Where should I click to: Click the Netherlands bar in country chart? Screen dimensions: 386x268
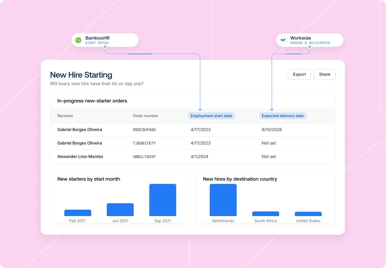(x=223, y=200)
